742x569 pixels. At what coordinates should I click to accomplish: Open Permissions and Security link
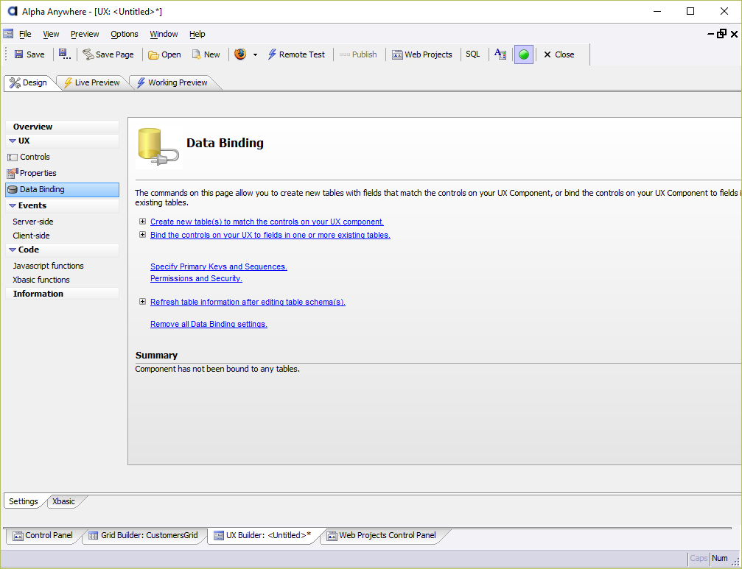point(196,278)
